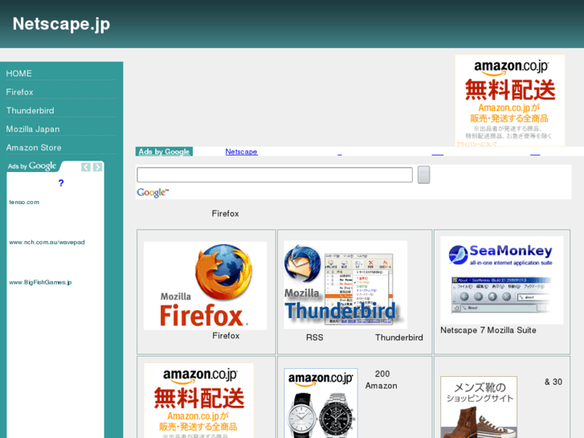The image size is (584, 438).
Task: Click the Firefox heading above the cards
Action: 226,214
